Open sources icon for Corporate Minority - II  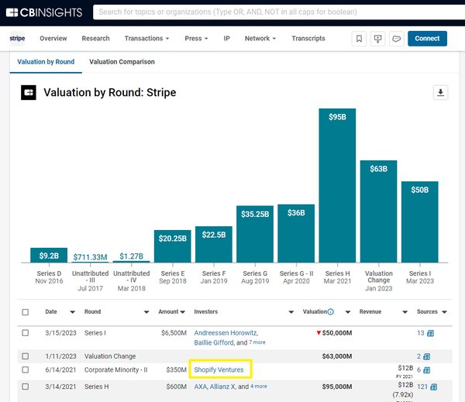point(426,370)
